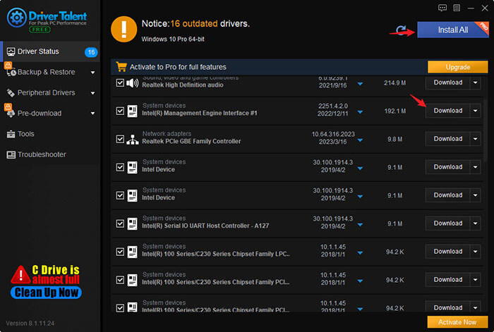Expand version dropdown for Management Engine Interface
494x332 pixels.
(360, 112)
